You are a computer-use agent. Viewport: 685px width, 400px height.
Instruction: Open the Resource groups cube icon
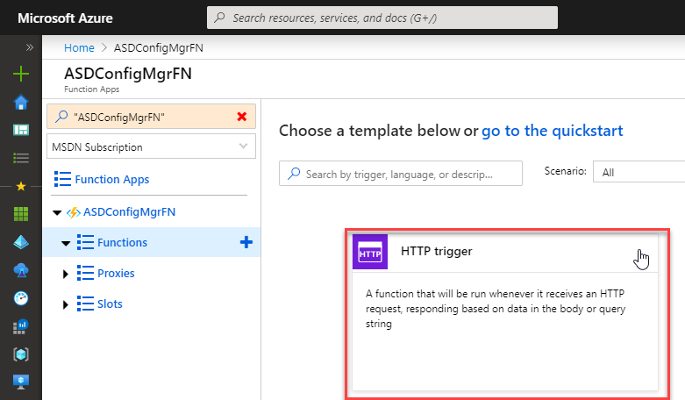[21, 354]
